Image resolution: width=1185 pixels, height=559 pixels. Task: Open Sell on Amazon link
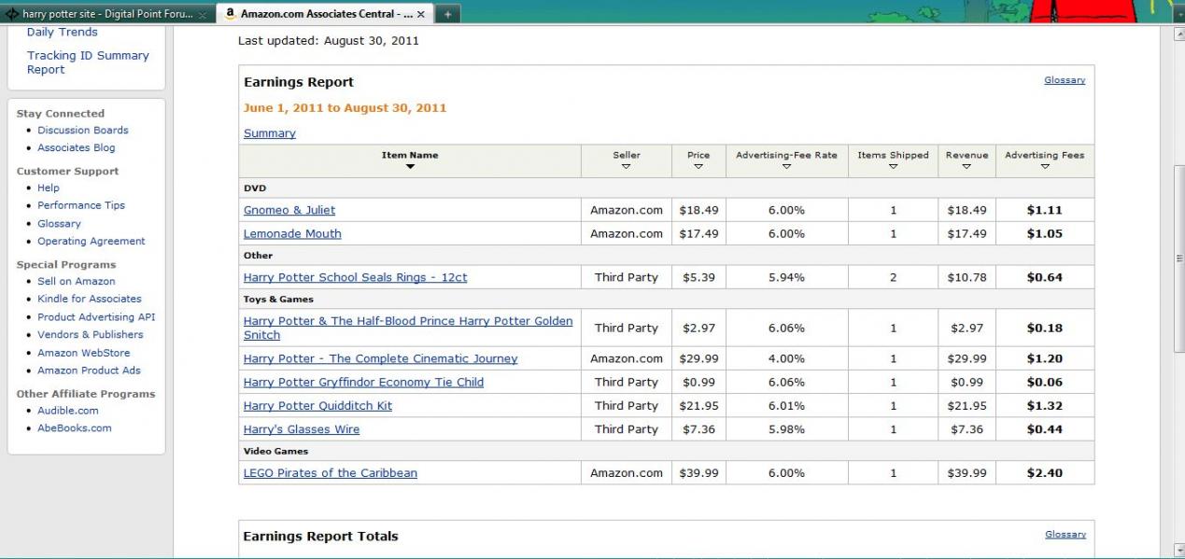pos(77,281)
